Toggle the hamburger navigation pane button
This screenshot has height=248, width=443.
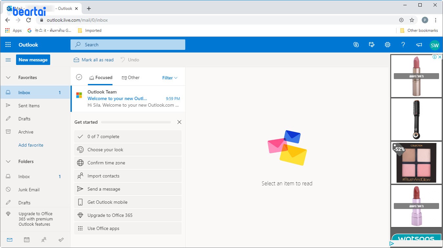click(x=8, y=60)
